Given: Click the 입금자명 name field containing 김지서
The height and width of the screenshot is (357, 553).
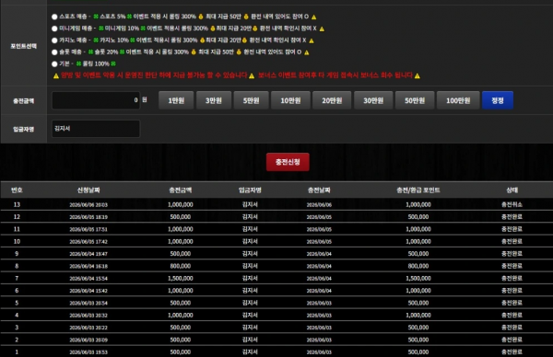Looking at the screenshot, I should [x=96, y=129].
